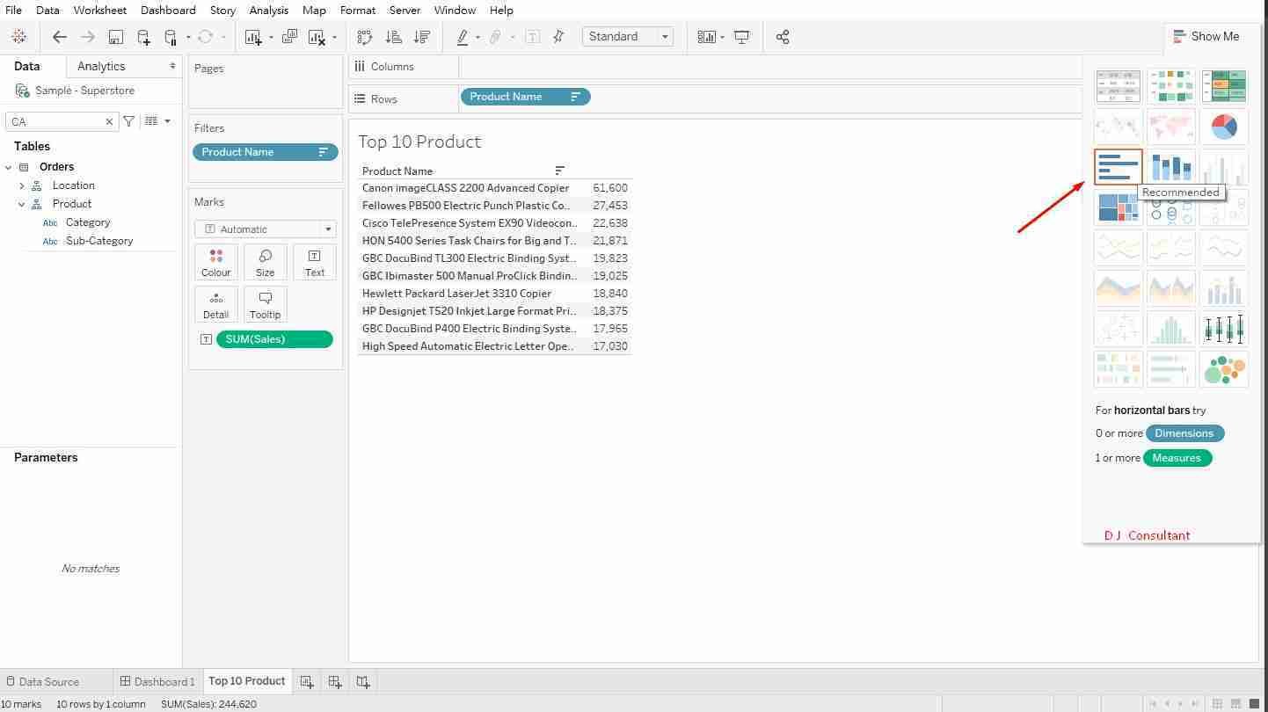Click the undo back arrow
The image size is (1268, 712).
[60, 37]
